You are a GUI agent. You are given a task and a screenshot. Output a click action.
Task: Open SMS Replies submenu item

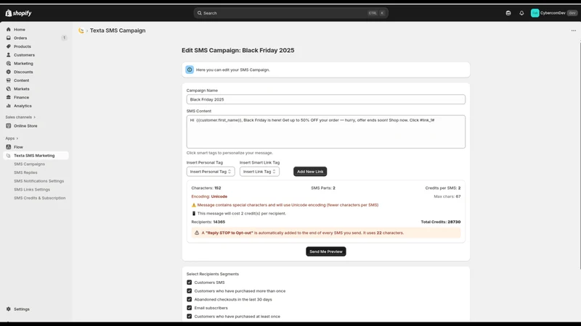(x=25, y=172)
